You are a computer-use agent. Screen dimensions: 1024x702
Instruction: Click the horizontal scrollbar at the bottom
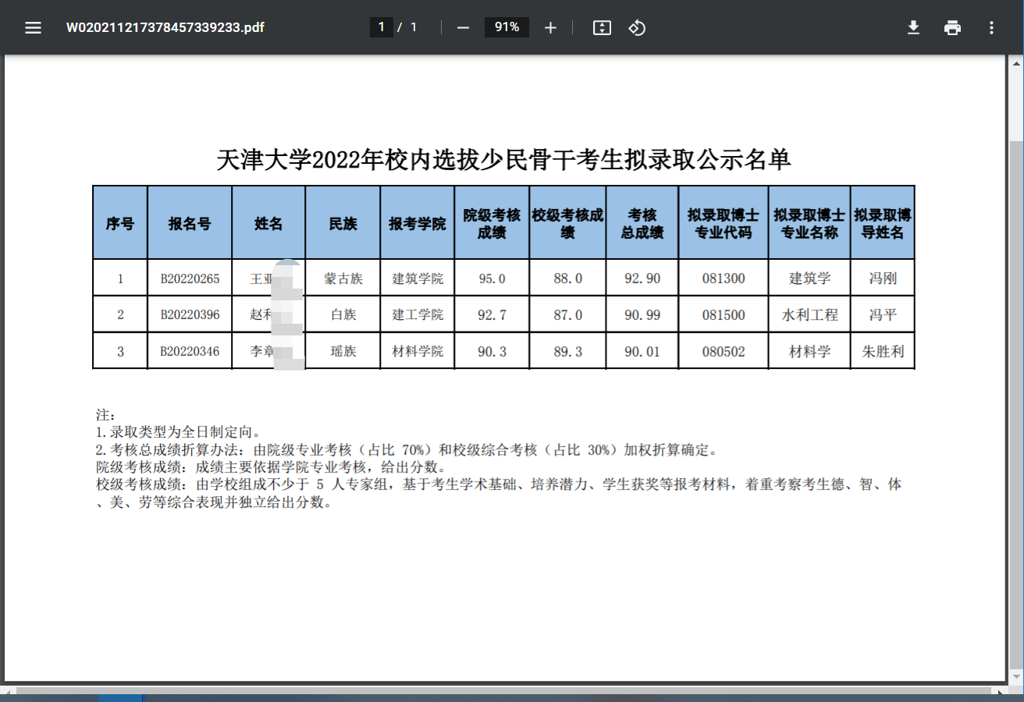coord(503,690)
